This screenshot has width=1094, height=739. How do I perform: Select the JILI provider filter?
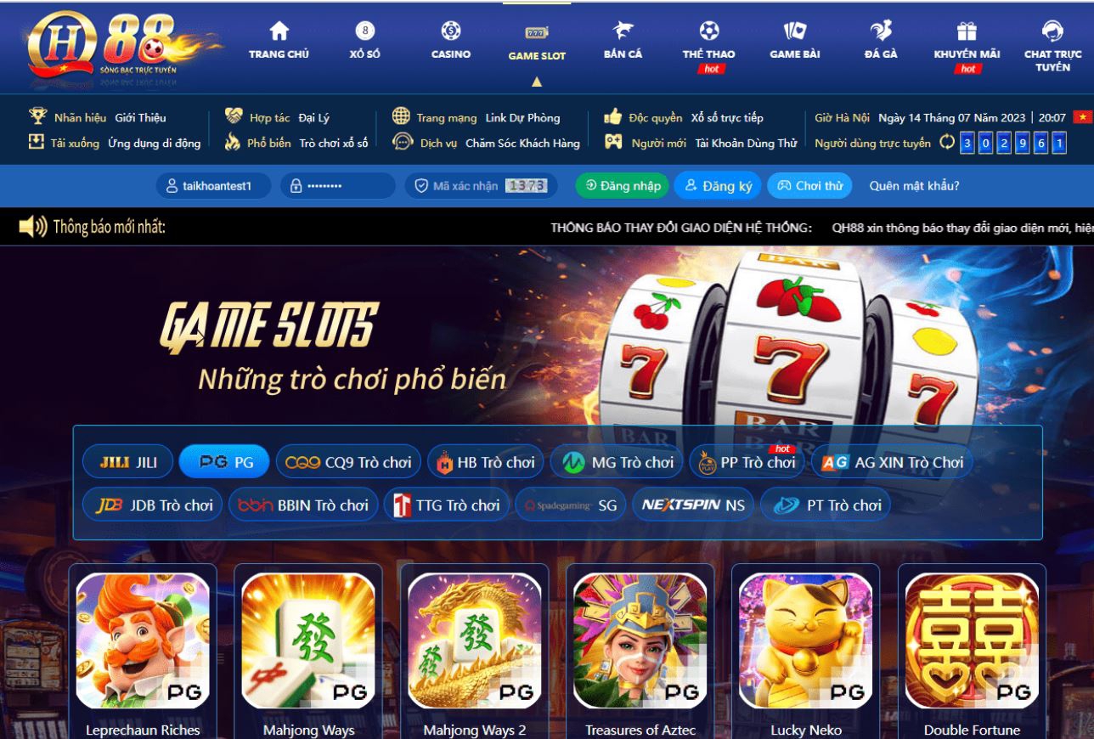pyautogui.click(x=127, y=462)
